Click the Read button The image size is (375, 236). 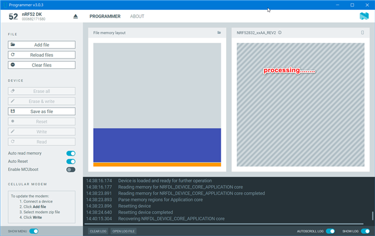42,142
